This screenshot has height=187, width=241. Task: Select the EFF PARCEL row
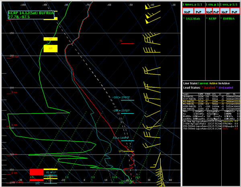tap(211, 109)
